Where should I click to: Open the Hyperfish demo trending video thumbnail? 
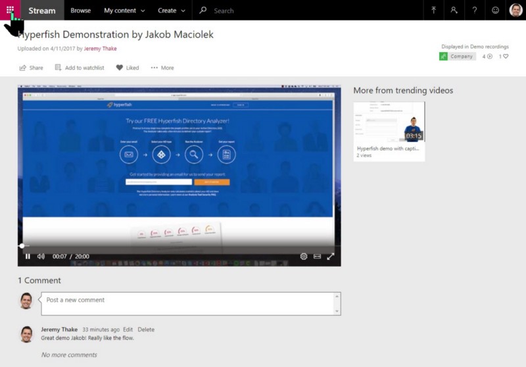click(389, 122)
